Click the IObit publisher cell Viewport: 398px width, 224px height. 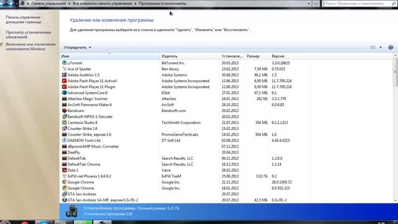pos(166,93)
